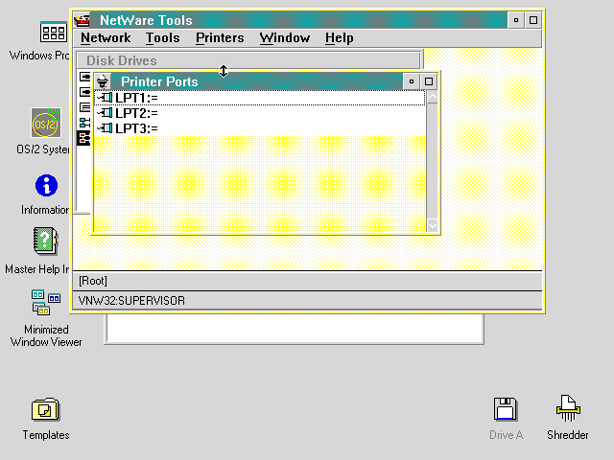Select the LPT1 port plug icon
This screenshot has height=460, width=614.
tap(105, 98)
